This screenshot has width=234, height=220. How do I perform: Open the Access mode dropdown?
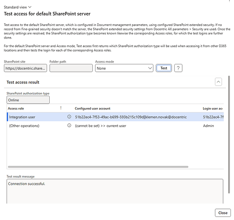click(x=124, y=68)
